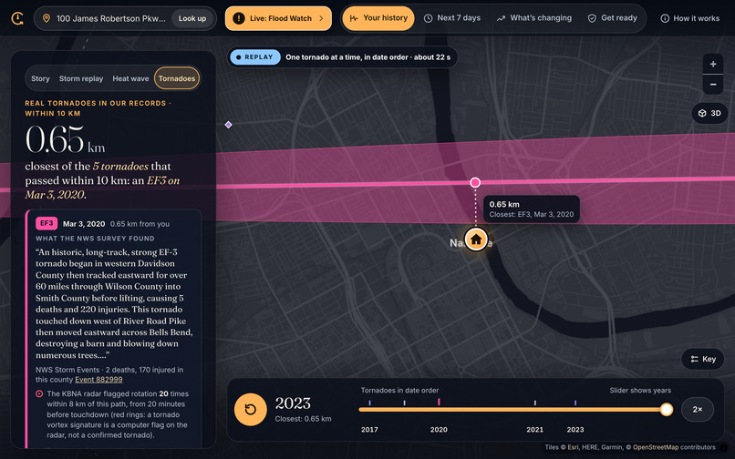Viewport: 735px width, 459px height.
Task: Click the purple diamond marker on the map
Action: (228, 125)
